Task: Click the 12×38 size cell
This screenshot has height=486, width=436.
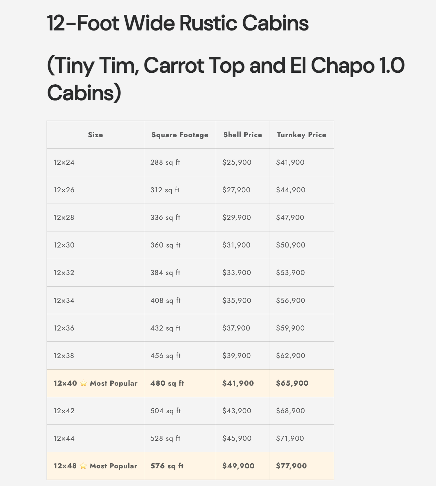Action: [64, 356]
